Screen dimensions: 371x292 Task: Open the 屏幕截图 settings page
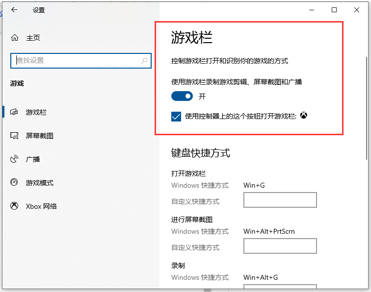click(x=39, y=136)
